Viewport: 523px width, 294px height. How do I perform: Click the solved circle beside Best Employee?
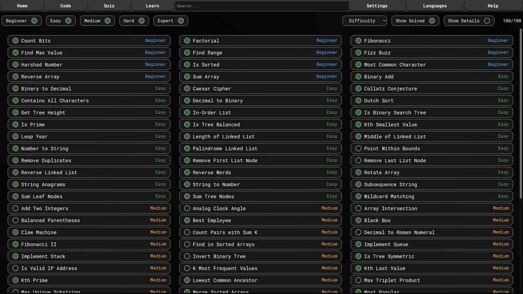coord(187,220)
